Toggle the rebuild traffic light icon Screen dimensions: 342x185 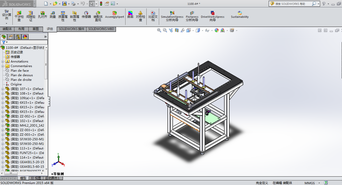coord(101,4)
